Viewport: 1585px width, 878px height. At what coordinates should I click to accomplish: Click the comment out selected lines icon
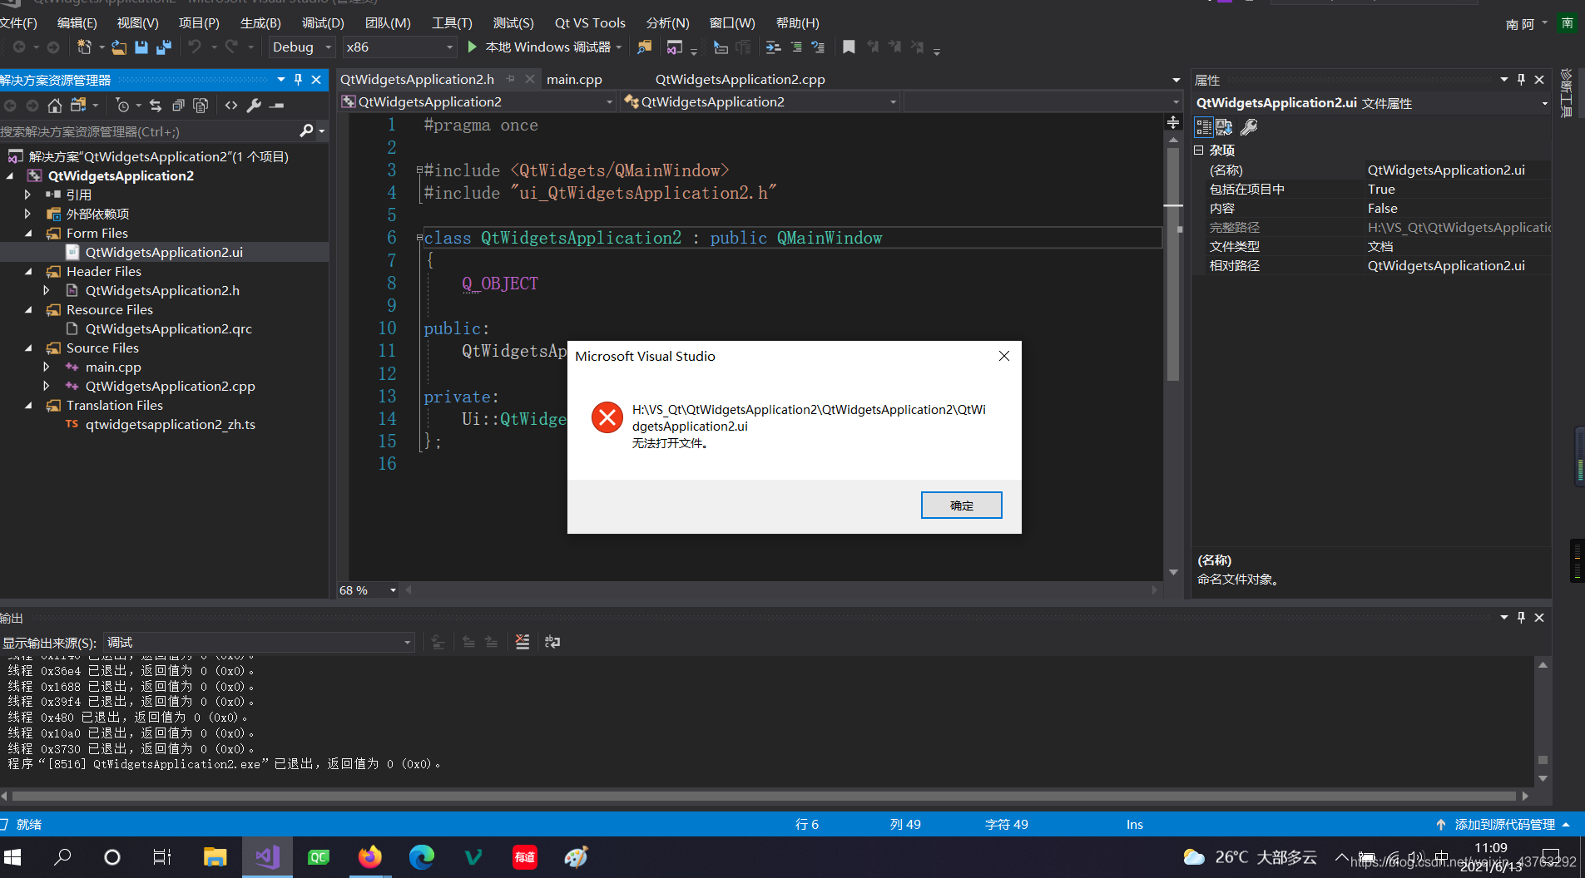pyautogui.click(x=796, y=47)
